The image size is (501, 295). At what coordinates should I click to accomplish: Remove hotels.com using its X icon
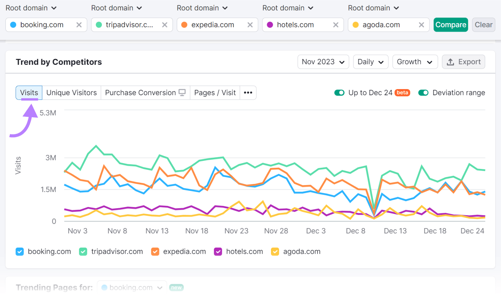pyautogui.click(x=336, y=24)
